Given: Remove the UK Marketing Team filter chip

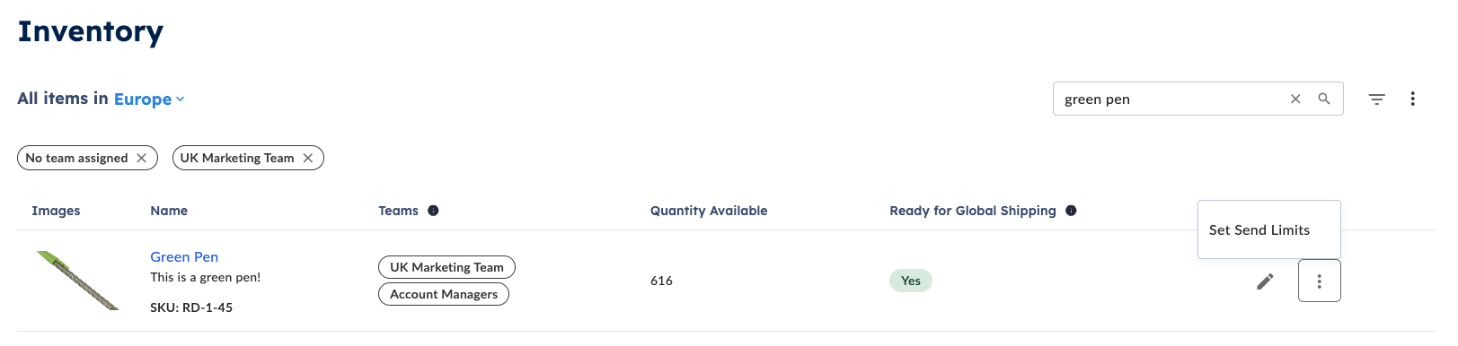Looking at the screenshot, I should click(308, 158).
